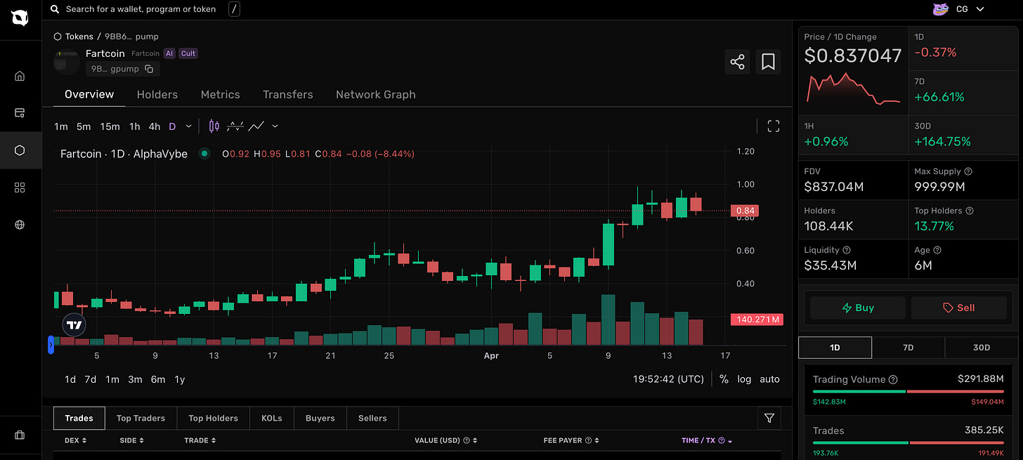Select the 4h chart interval

155,126
